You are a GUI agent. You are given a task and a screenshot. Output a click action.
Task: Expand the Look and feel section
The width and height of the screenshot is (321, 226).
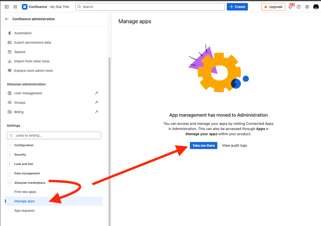tap(9, 164)
